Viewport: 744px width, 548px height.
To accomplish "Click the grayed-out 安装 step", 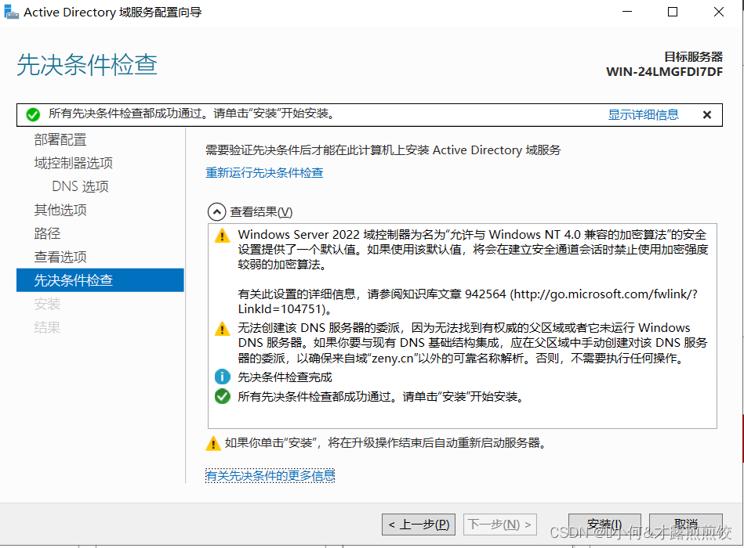I will pos(47,304).
